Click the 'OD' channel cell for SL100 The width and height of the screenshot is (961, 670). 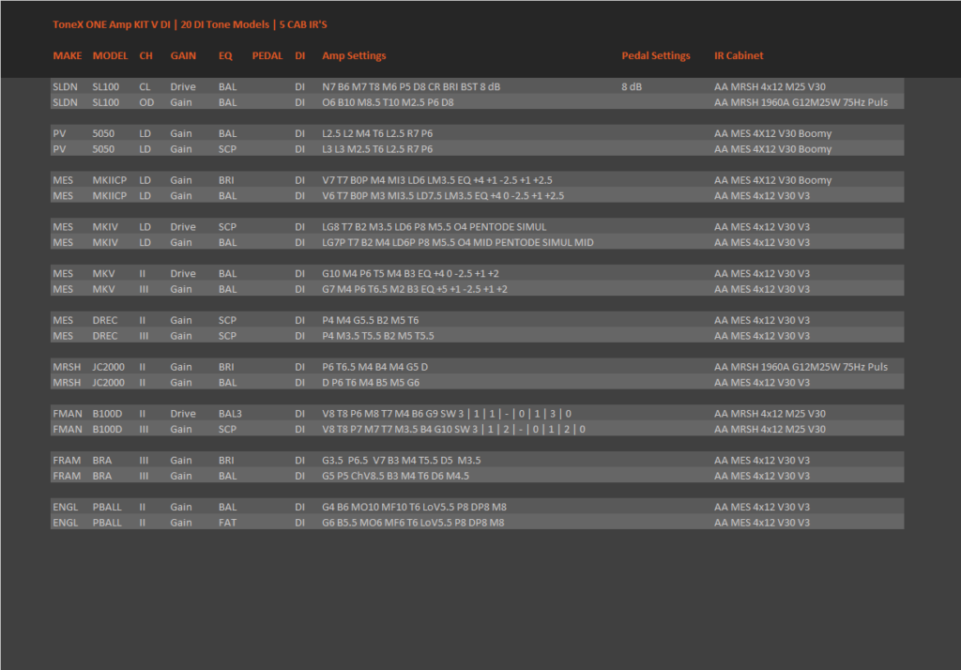146,102
